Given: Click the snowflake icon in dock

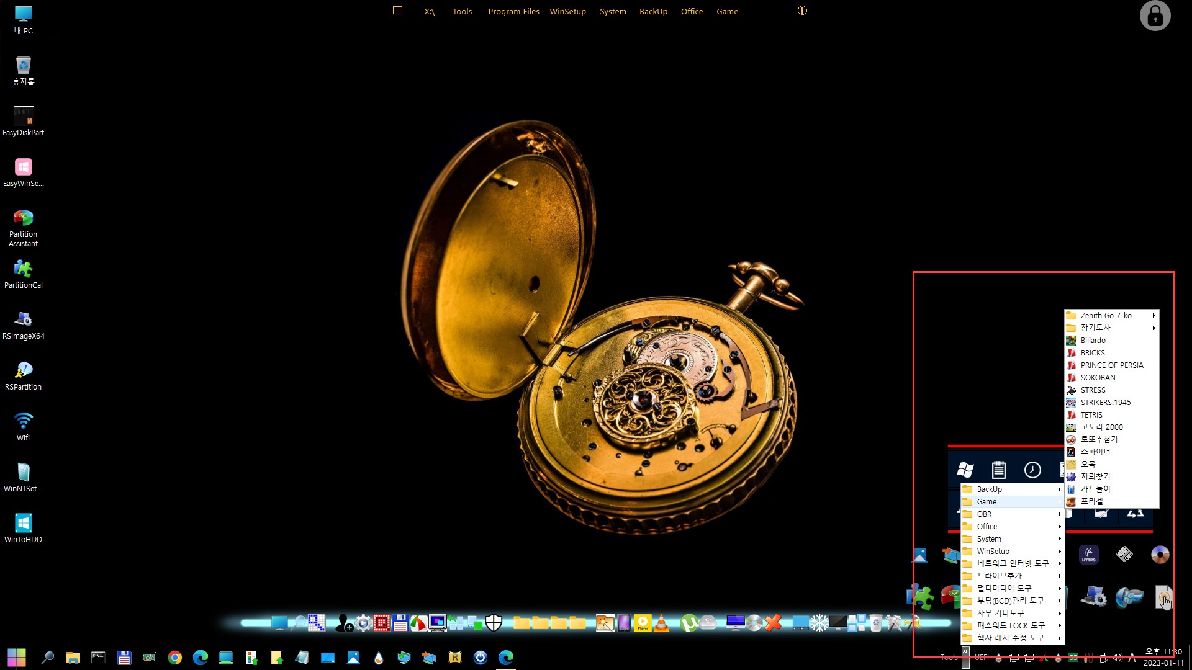Looking at the screenshot, I should 819,623.
